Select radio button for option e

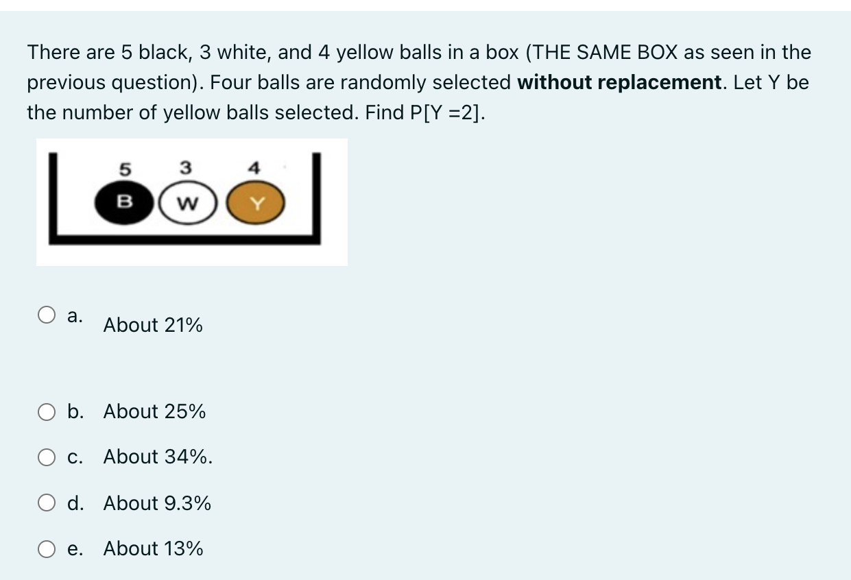pos(47,548)
